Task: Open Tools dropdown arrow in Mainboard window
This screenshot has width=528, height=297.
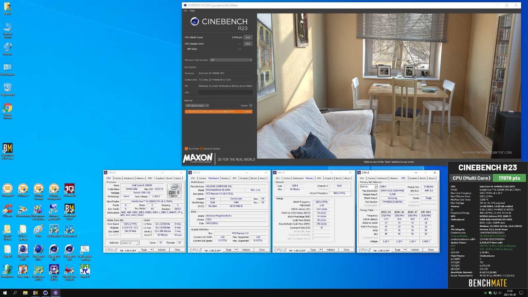Action: click(236, 250)
